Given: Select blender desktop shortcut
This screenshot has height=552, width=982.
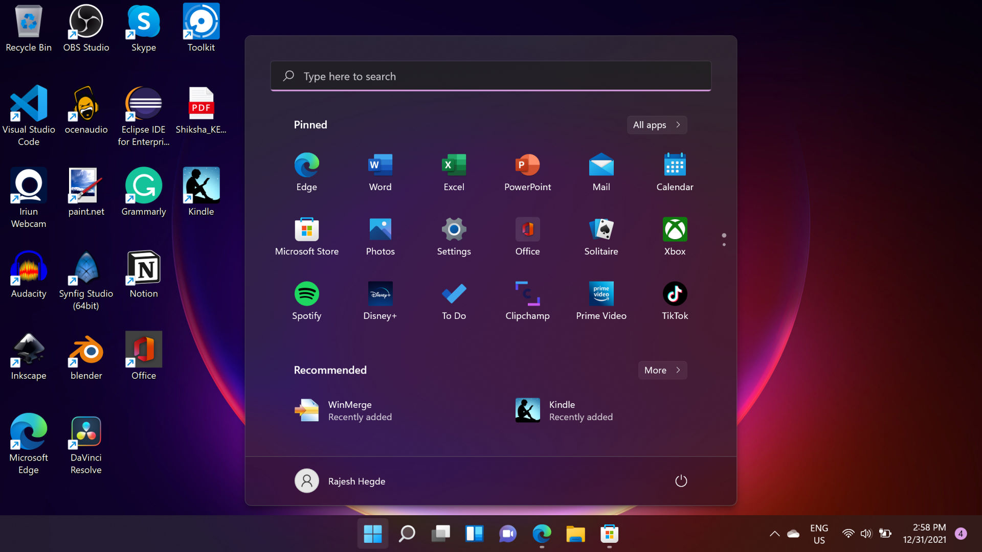Looking at the screenshot, I should [x=86, y=357].
